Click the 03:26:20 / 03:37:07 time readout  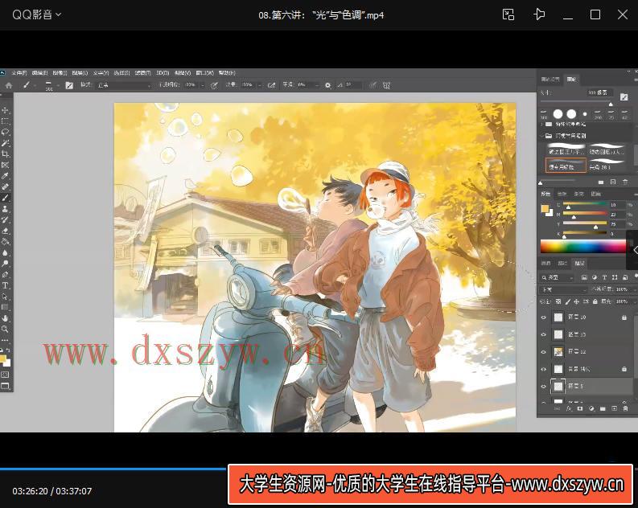tap(52, 491)
